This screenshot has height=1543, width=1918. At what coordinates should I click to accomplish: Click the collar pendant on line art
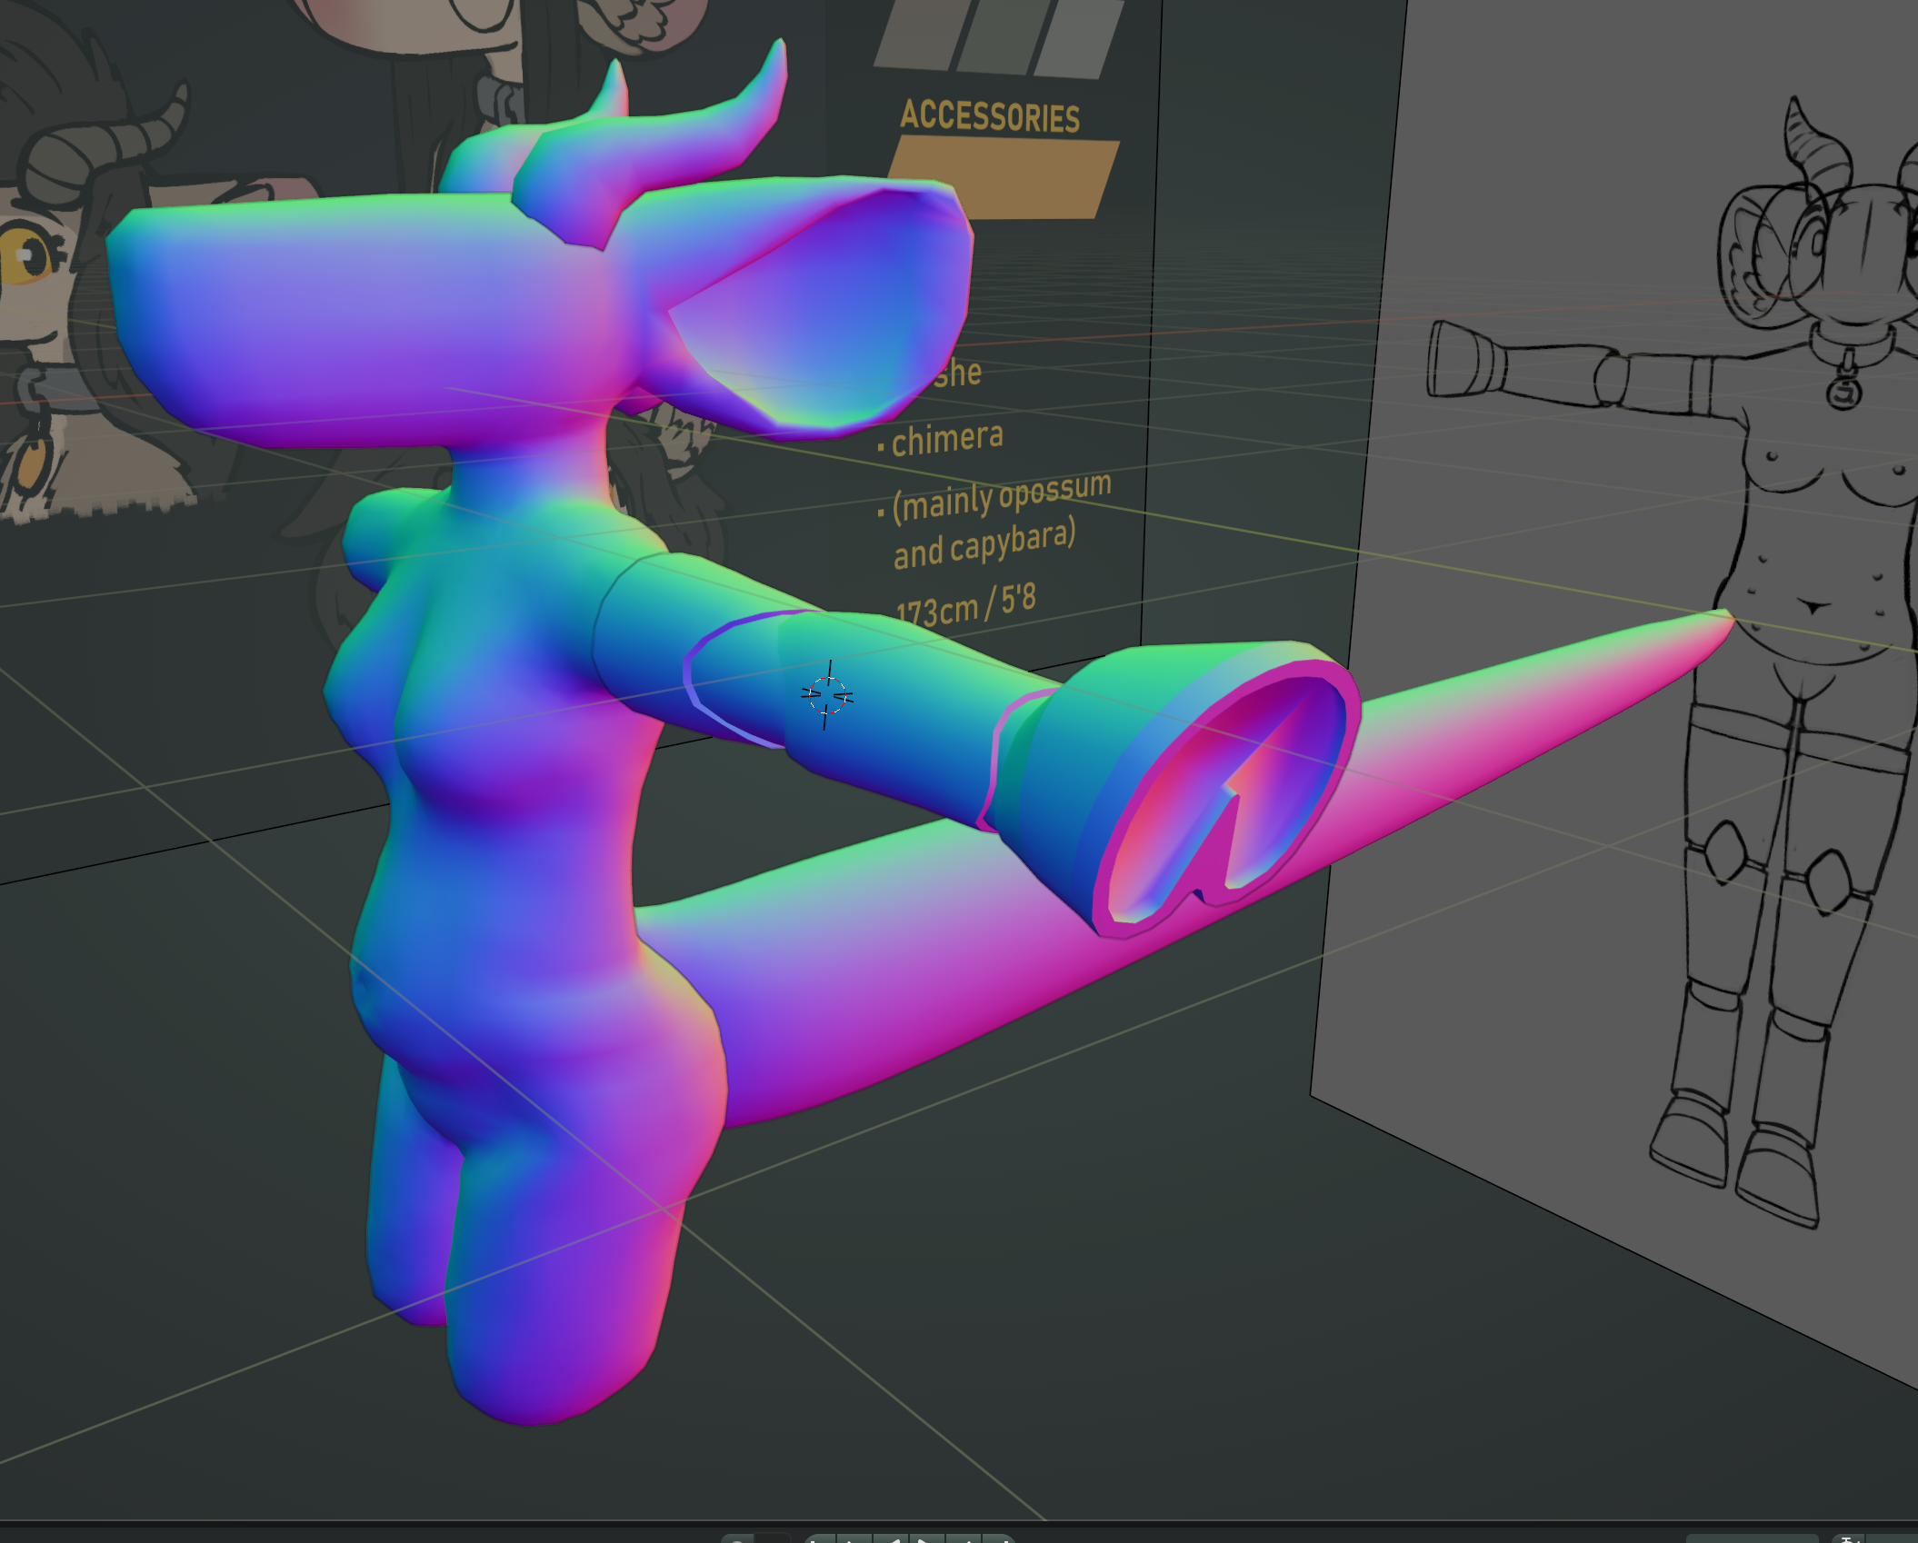[1844, 393]
